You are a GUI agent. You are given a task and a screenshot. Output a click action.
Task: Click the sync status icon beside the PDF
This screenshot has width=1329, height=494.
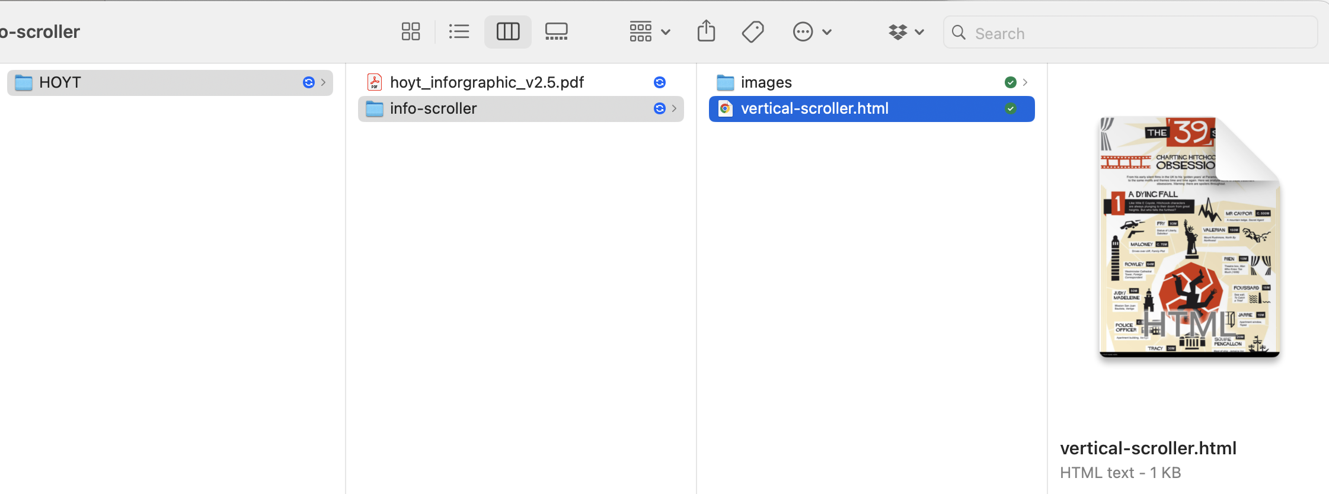click(x=659, y=82)
